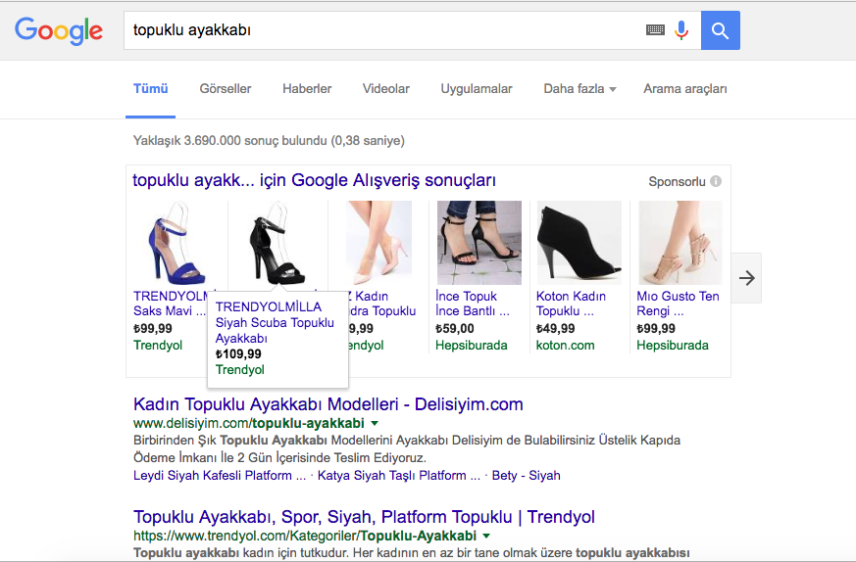Open the on-screen keyboard icon

655,30
